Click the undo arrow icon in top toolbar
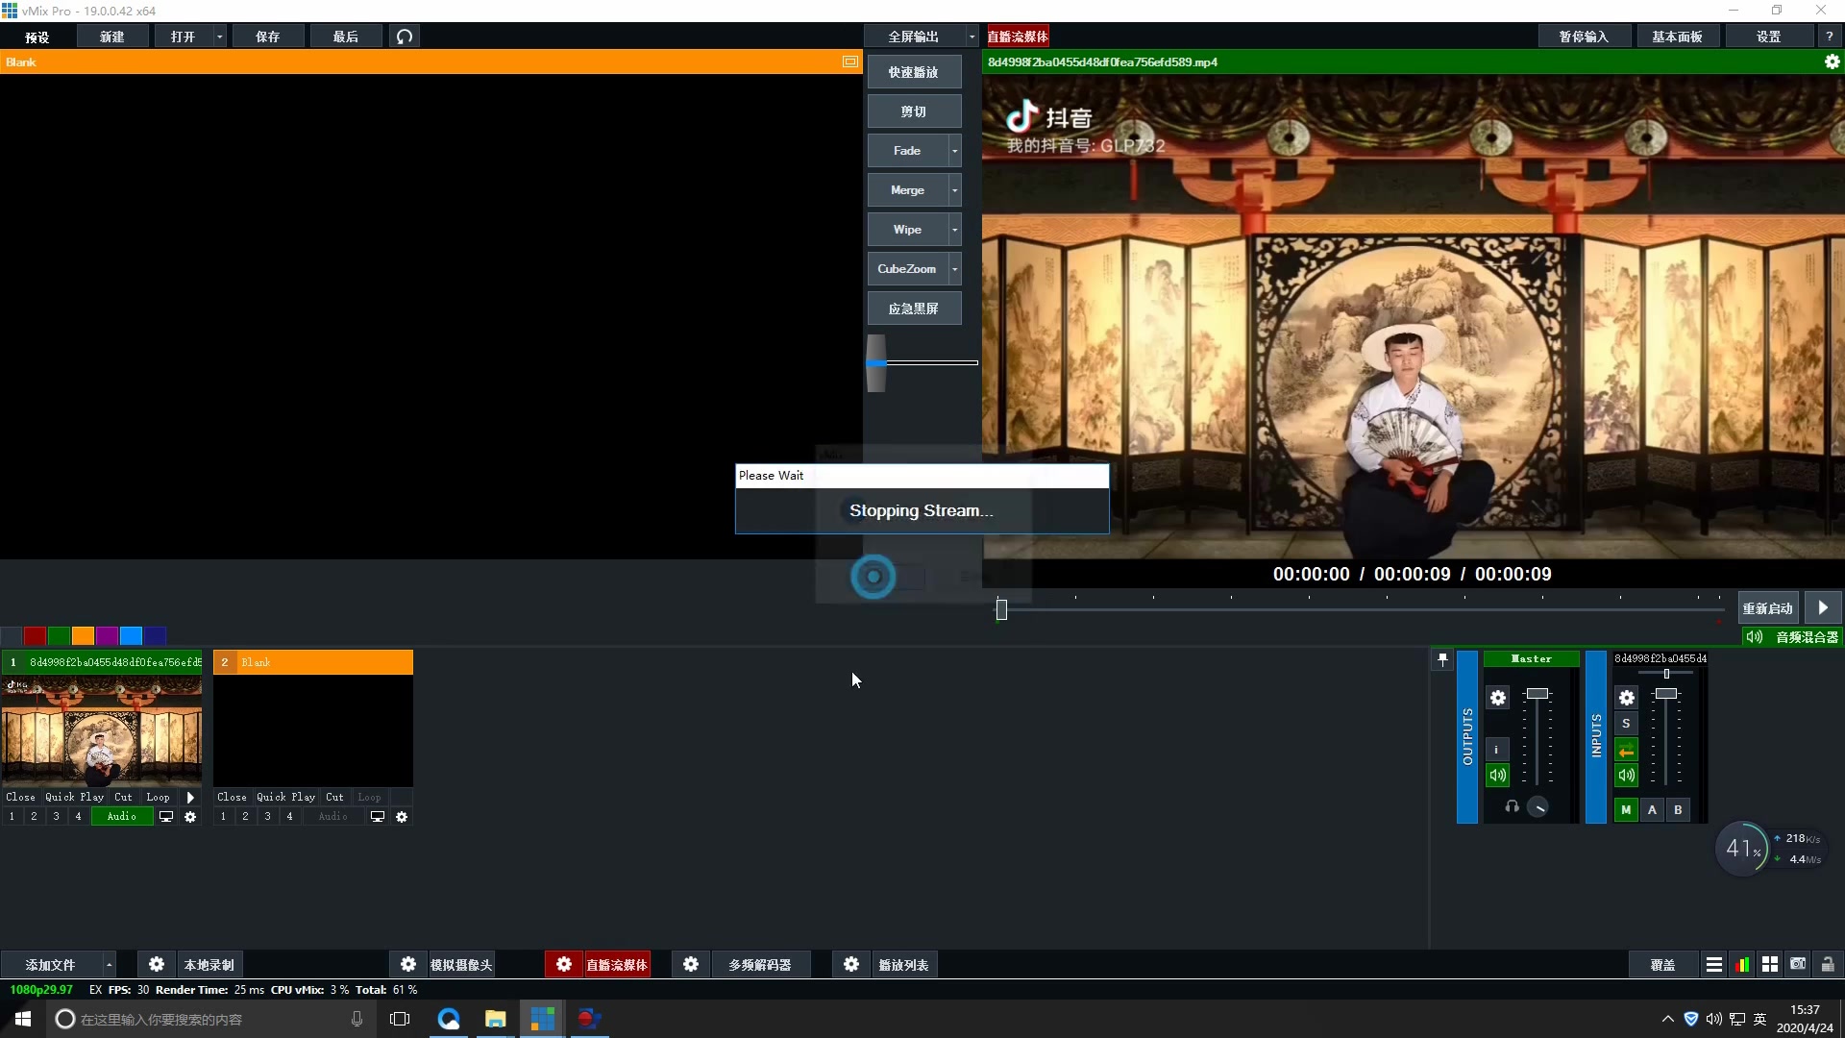This screenshot has height=1038, width=1845. 405,37
